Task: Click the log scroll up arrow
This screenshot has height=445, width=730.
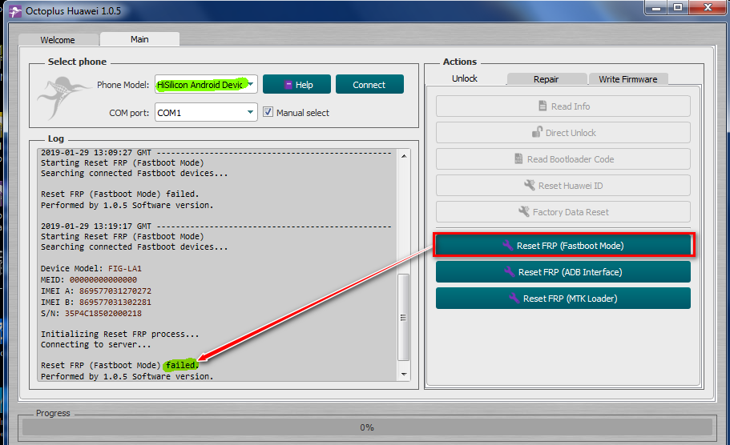Action: pyautogui.click(x=404, y=156)
